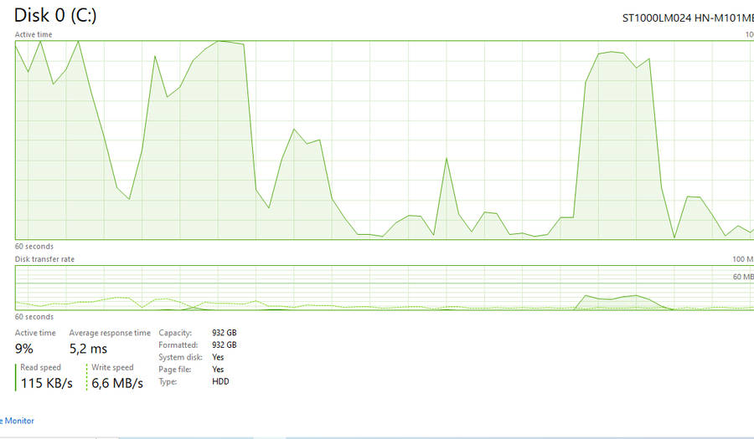The height and width of the screenshot is (439, 754).
Task: Click the 6,6 MB/s write speed value
Action: pyautogui.click(x=117, y=383)
